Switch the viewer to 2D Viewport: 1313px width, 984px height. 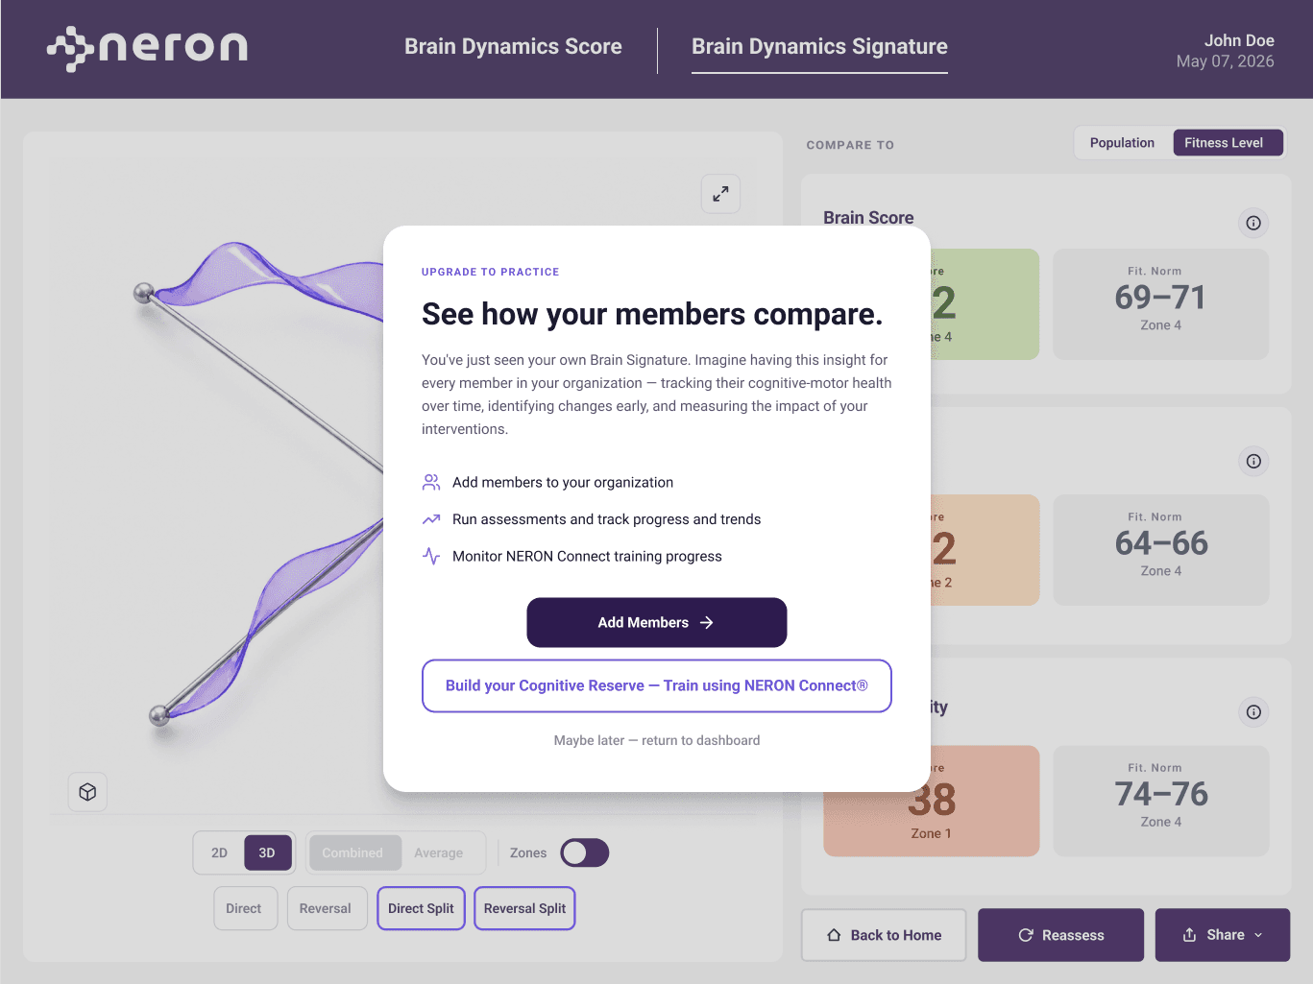(220, 852)
